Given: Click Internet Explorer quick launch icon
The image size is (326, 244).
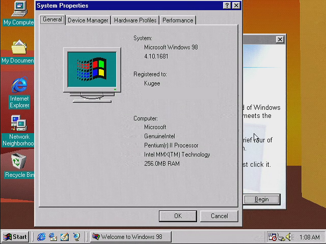Looking at the screenshot, I should [41, 237].
